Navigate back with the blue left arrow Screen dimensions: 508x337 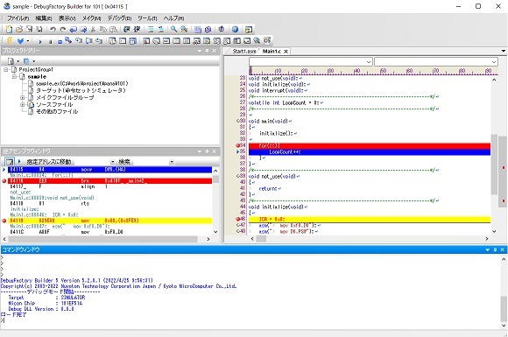(x=73, y=30)
